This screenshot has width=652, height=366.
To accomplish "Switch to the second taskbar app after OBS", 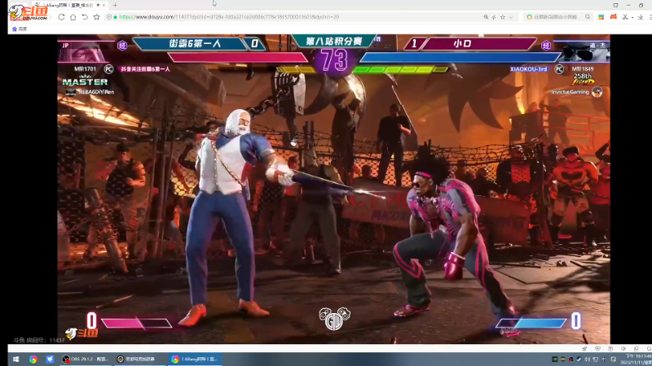I will point(139,359).
